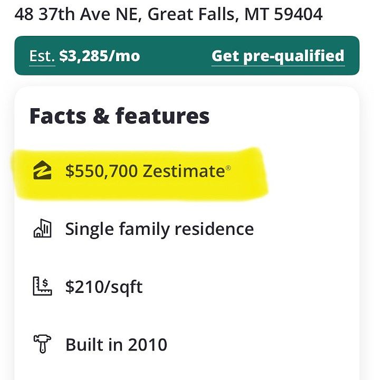Click the registered trademark symbol after Zestimate
Viewport: 374px width, 380px height.
[x=228, y=168]
